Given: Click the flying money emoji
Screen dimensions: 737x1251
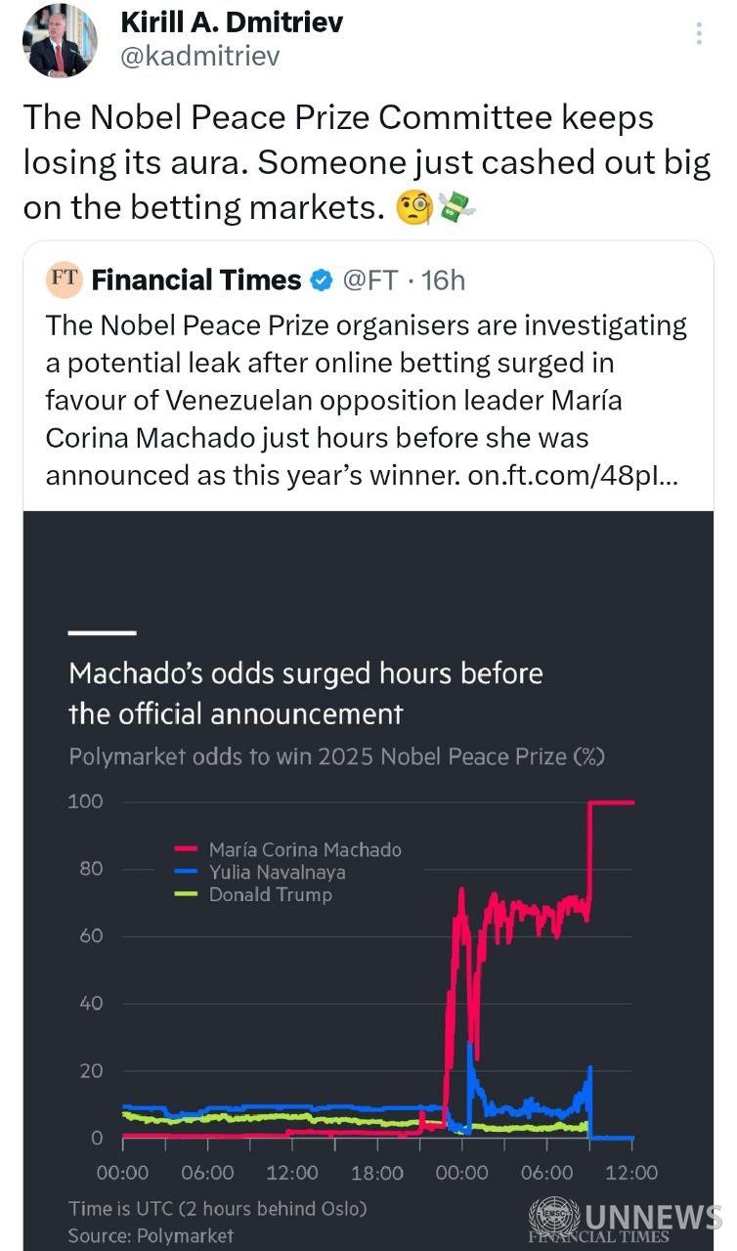Looking at the screenshot, I should pos(455,208).
